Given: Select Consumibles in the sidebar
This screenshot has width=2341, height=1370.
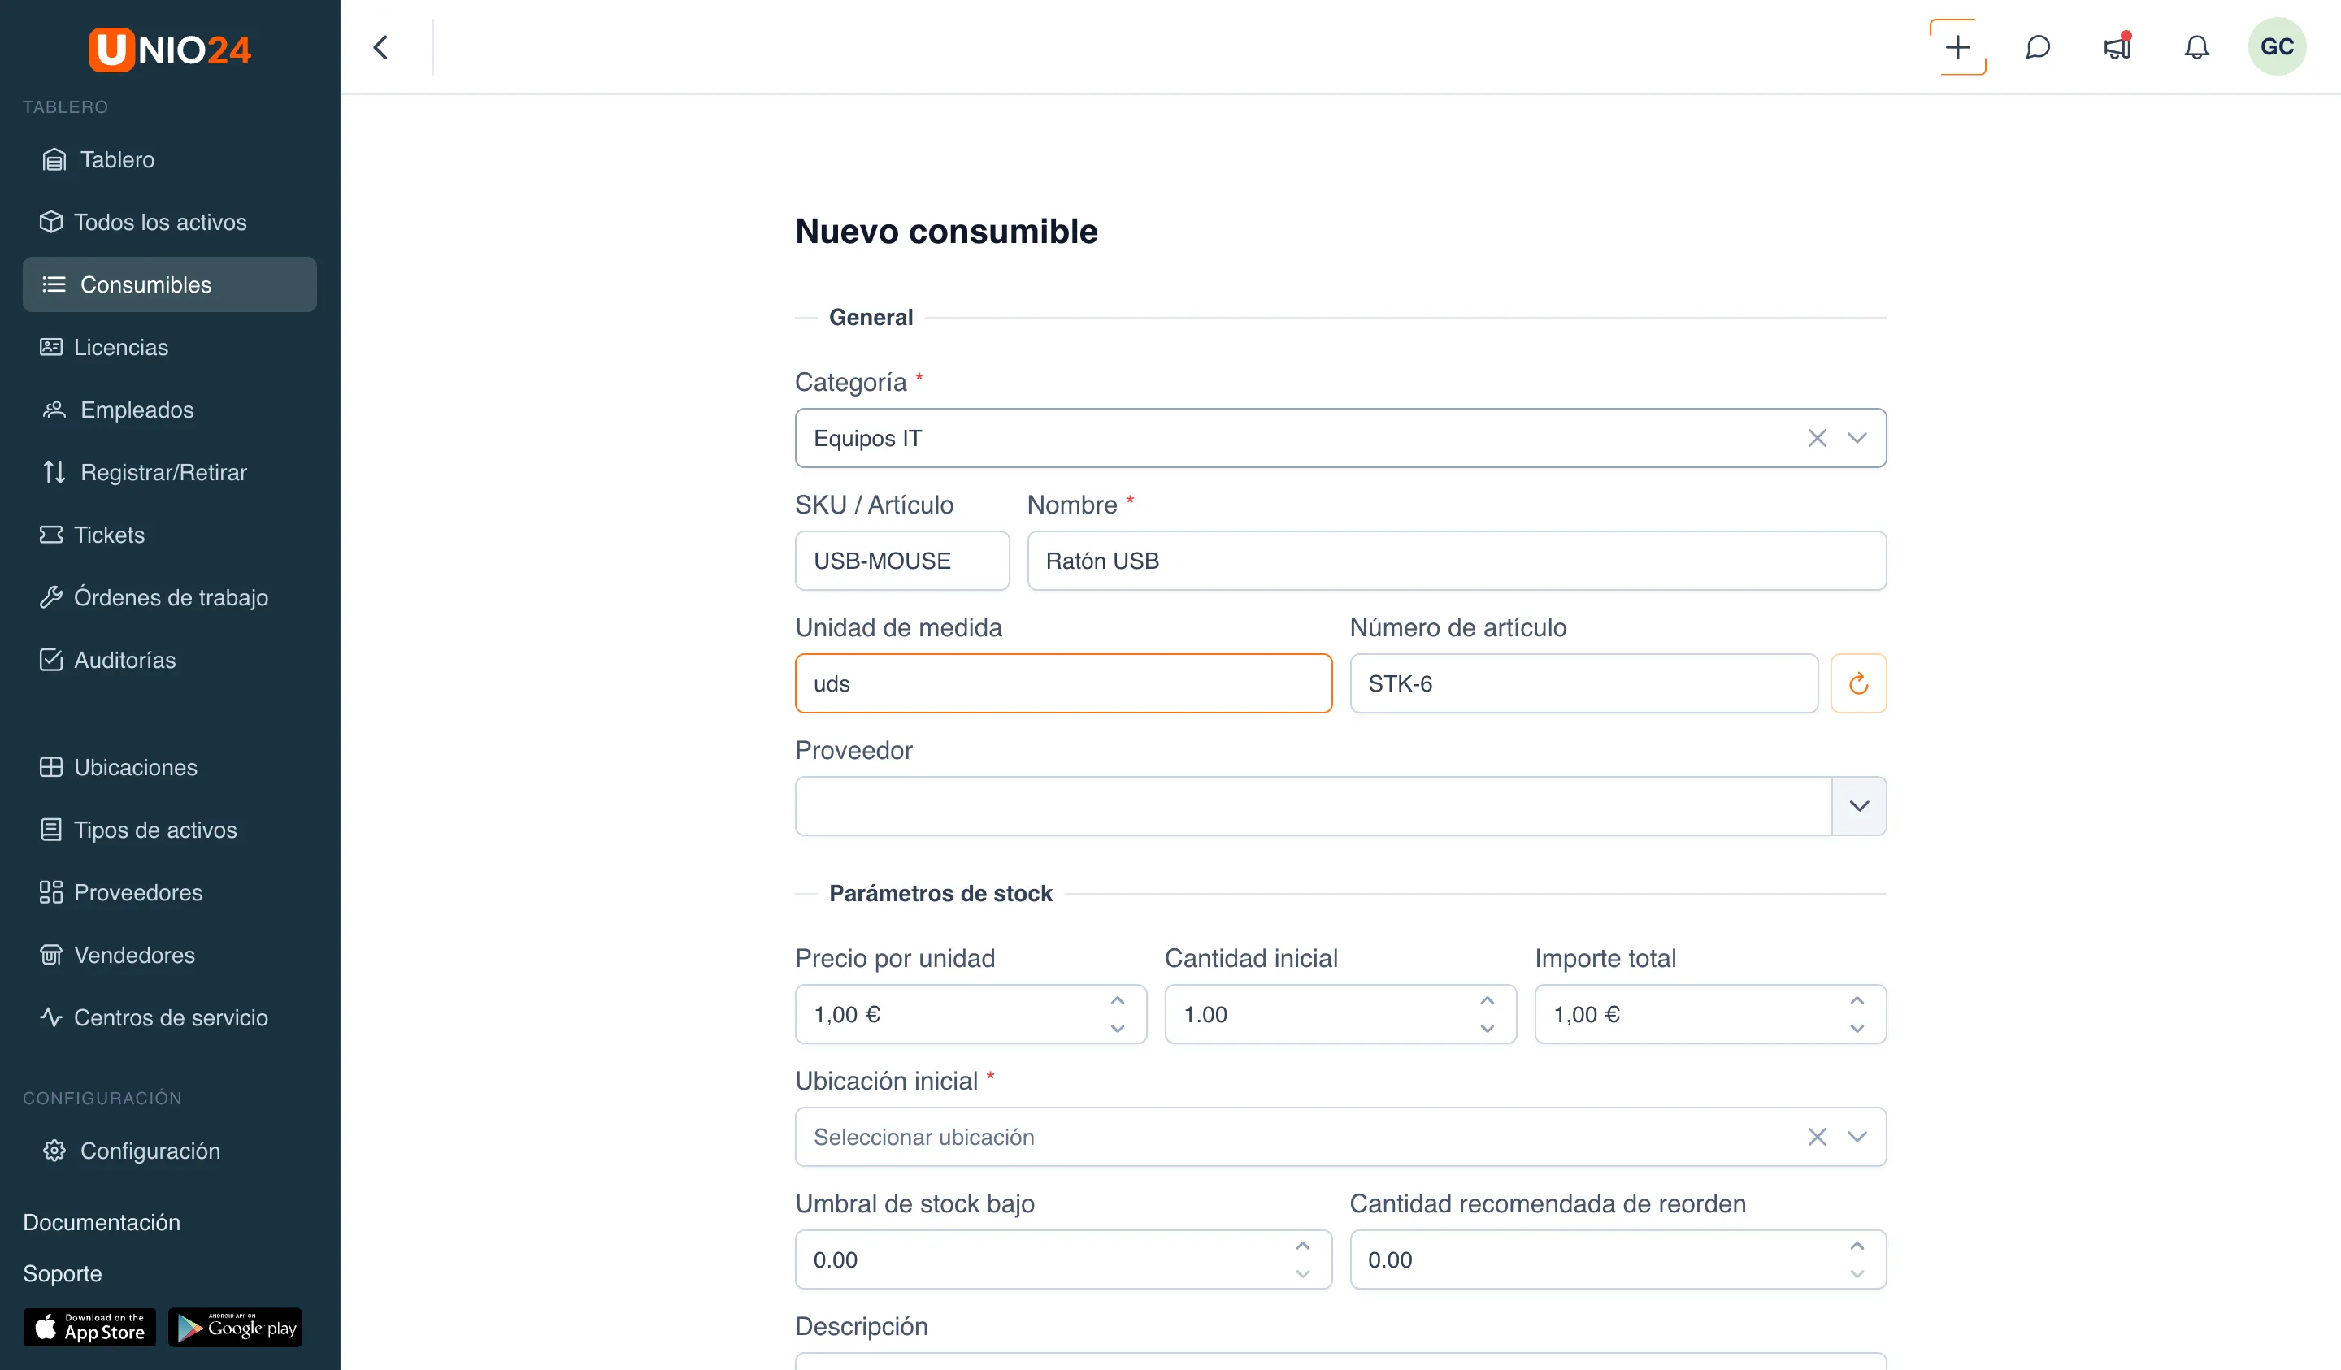Looking at the screenshot, I should point(169,284).
